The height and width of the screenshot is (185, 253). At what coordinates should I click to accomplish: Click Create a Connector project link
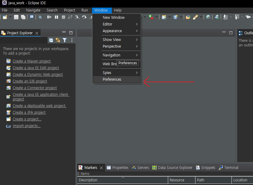point(35,88)
